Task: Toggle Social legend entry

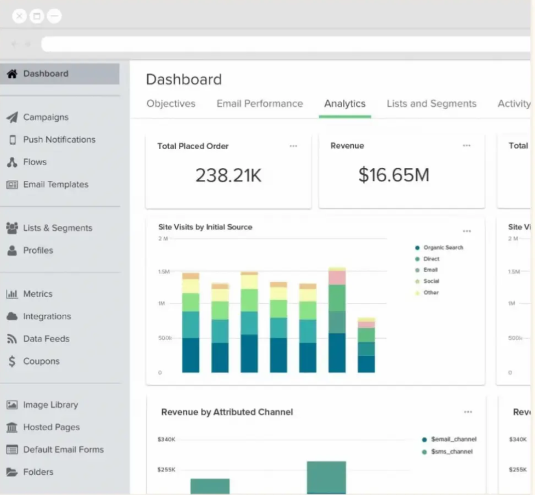Action: point(427,281)
